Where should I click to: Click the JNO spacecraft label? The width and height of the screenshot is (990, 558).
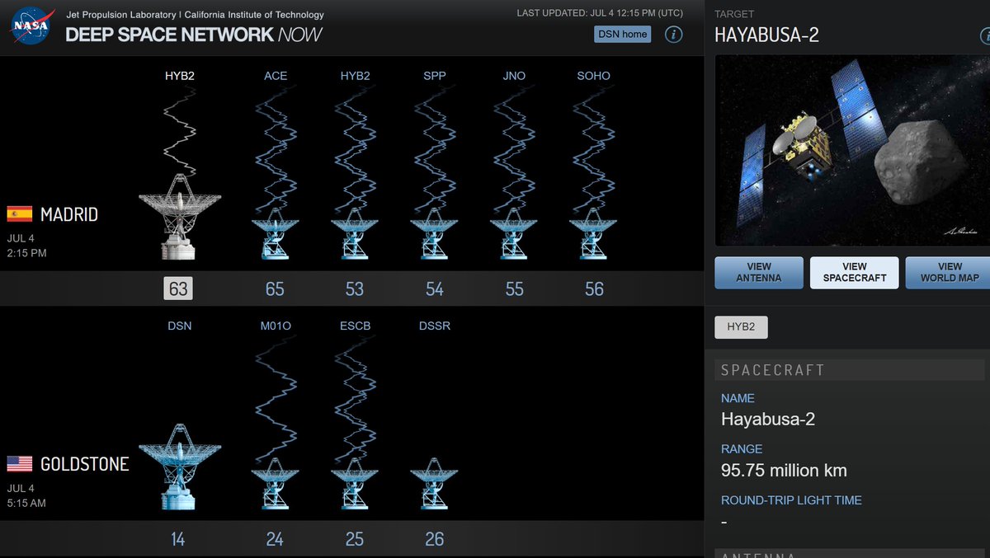[x=514, y=76]
